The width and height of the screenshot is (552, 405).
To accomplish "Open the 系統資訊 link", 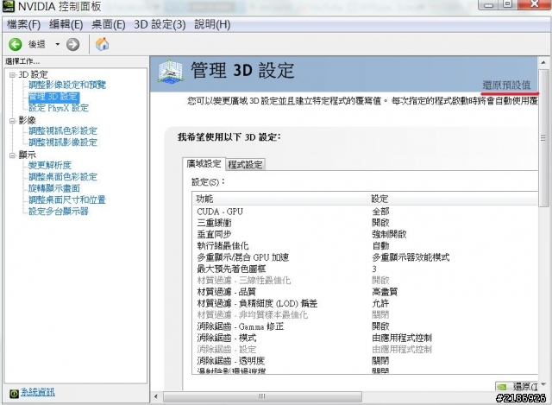I will pos(38,392).
